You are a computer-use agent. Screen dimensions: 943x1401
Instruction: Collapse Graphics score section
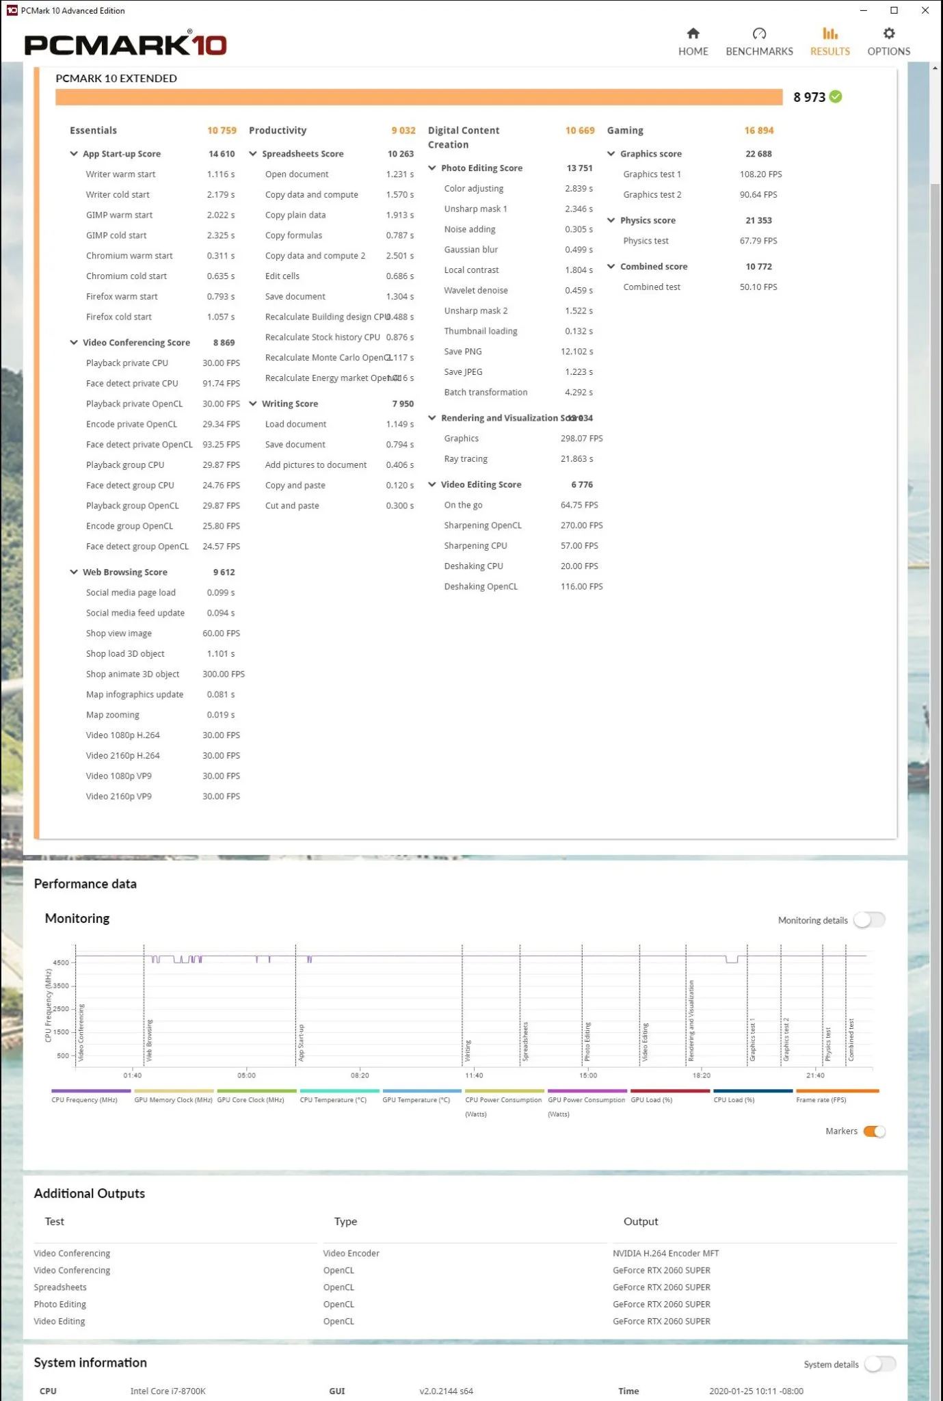pyautogui.click(x=611, y=154)
